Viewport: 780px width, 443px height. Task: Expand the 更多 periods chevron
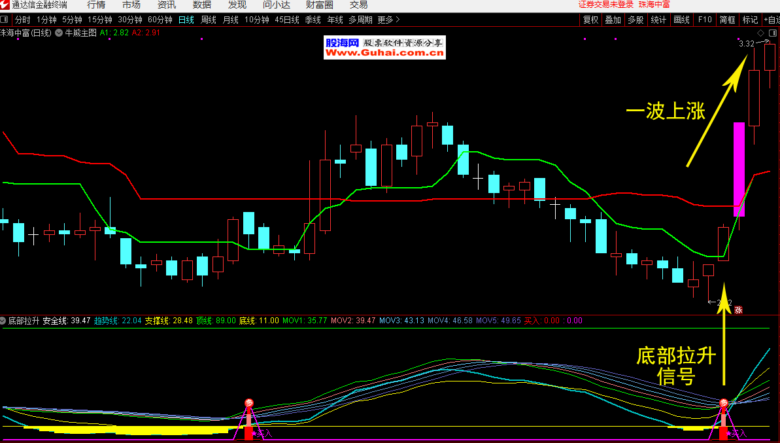[x=398, y=20]
